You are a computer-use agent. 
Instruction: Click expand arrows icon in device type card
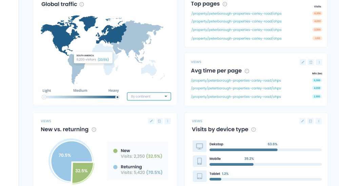click(x=302, y=121)
